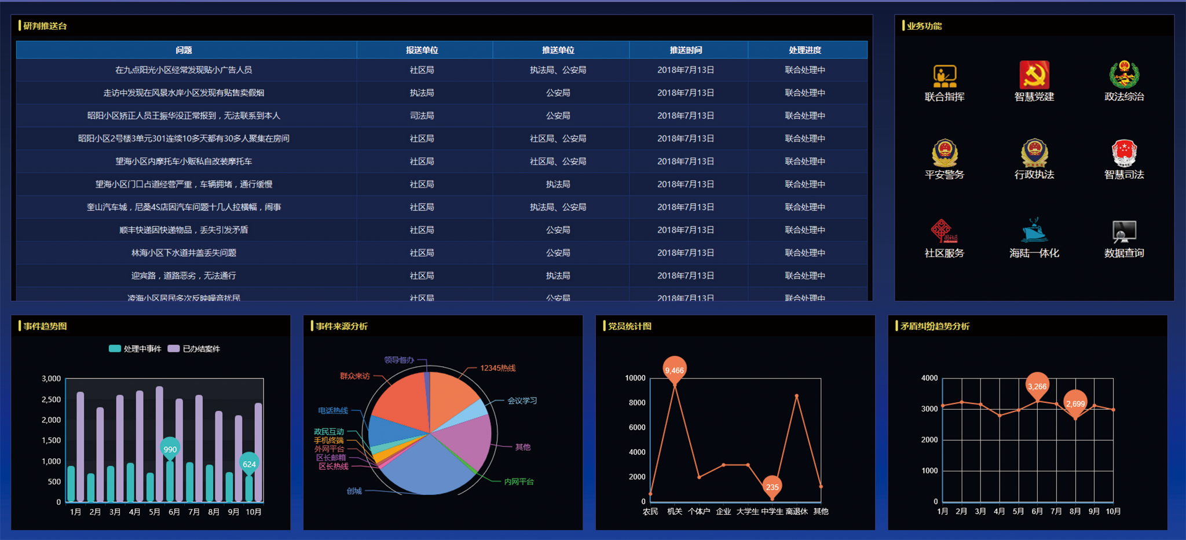1186x540 pixels.
Task: Open the 海陆一体化 ship icon
Action: 1034,232
